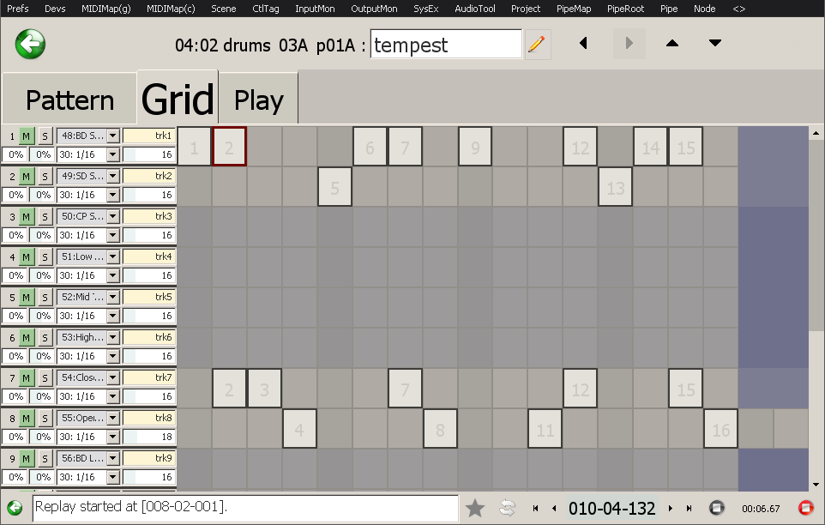Toggle mute on track 1
The height and width of the screenshot is (525, 825).
[x=27, y=136]
